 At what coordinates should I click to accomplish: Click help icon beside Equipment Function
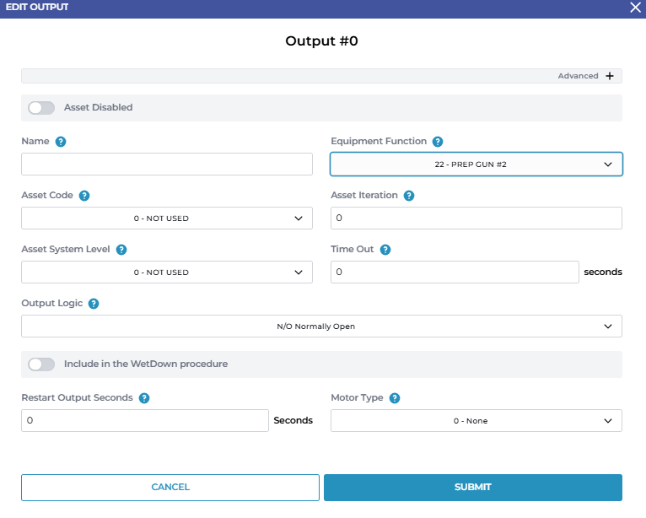pyautogui.click(x=438, y=142)
